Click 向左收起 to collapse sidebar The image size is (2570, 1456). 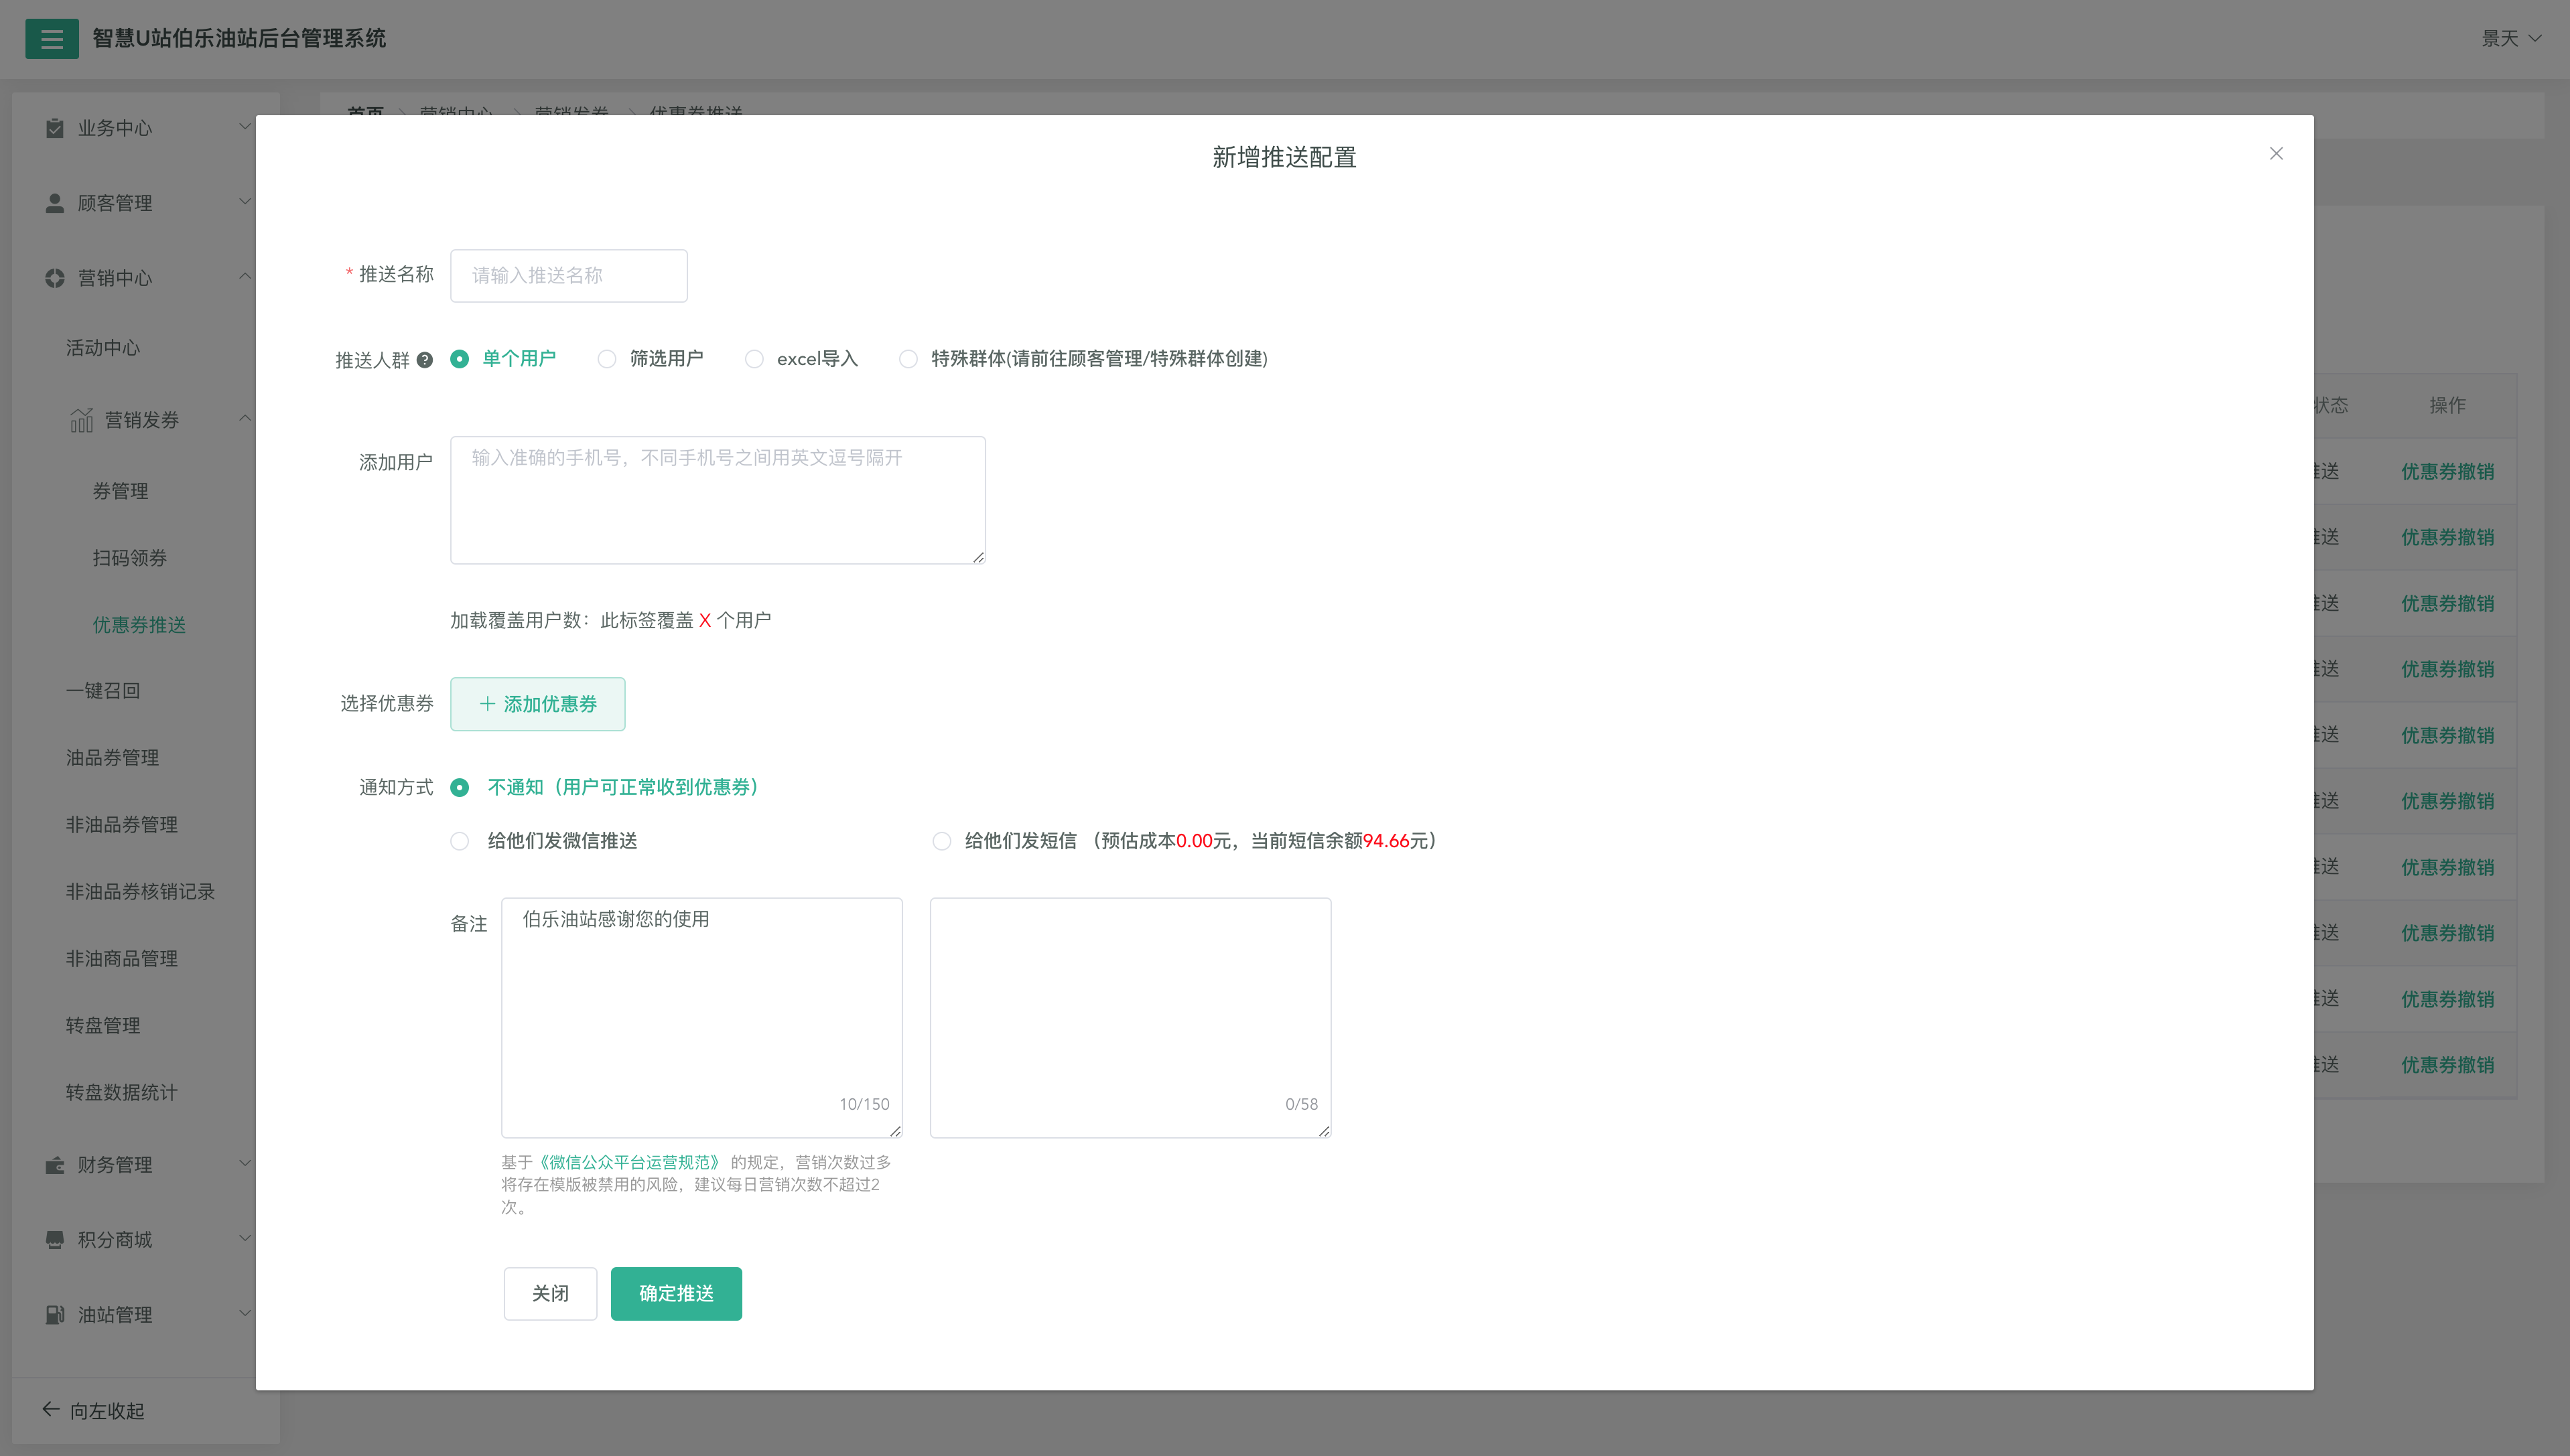coord(107,1411)
